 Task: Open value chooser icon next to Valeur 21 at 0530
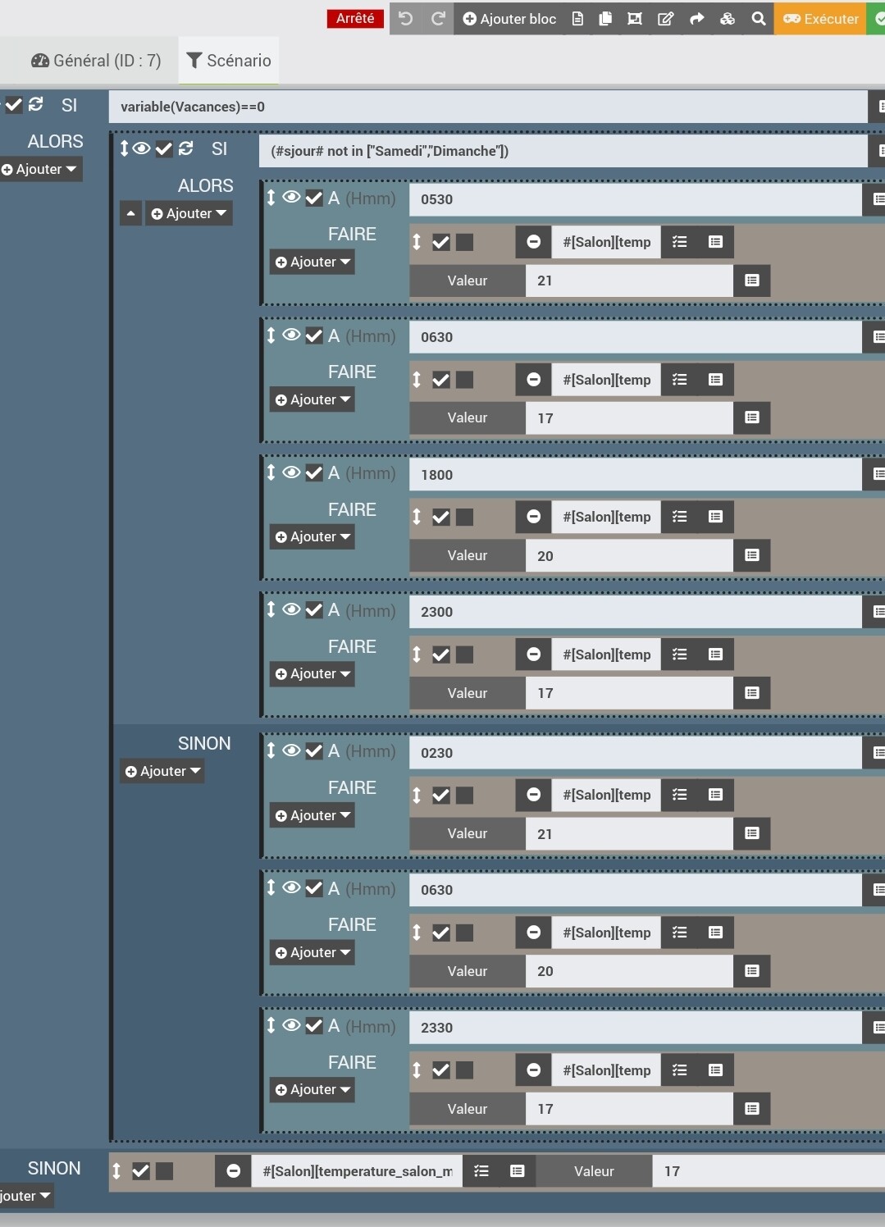751,281
